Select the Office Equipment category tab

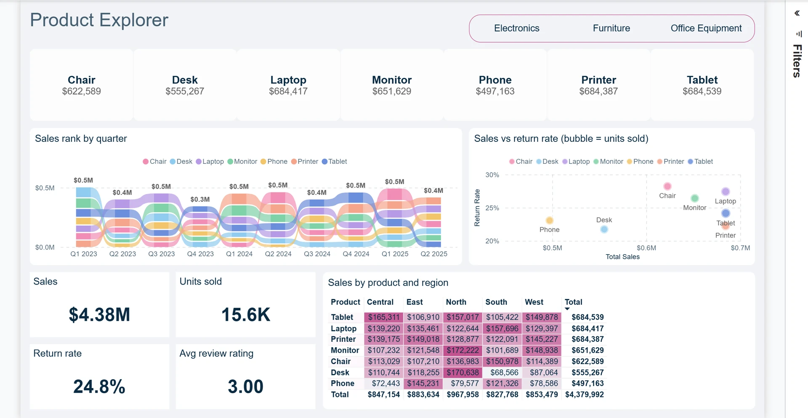coord(706,28)
